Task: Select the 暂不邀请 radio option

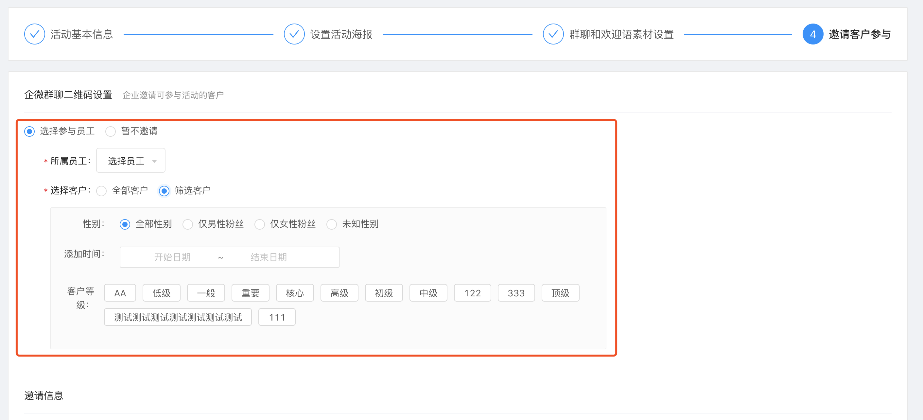Action: tap(110, 131)
